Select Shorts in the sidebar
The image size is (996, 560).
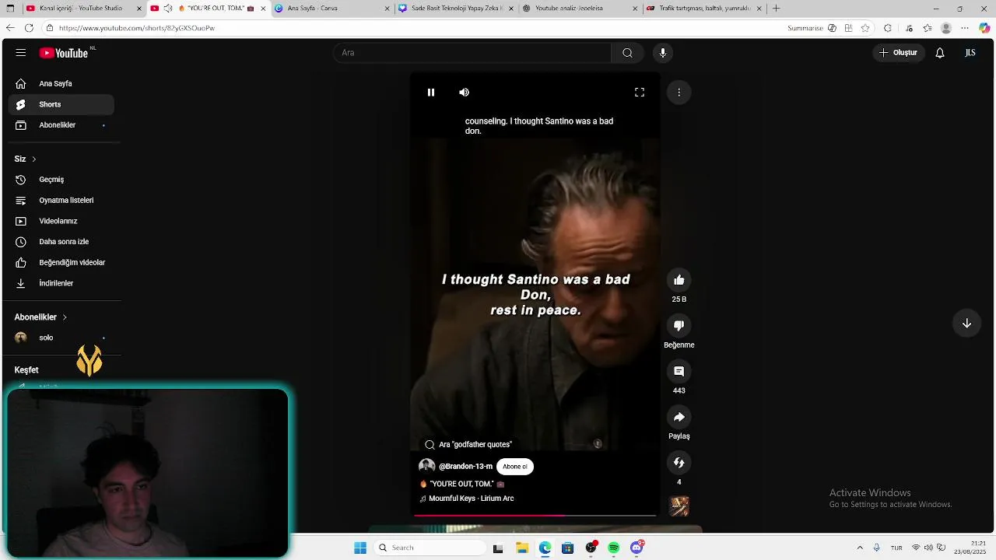61,104
